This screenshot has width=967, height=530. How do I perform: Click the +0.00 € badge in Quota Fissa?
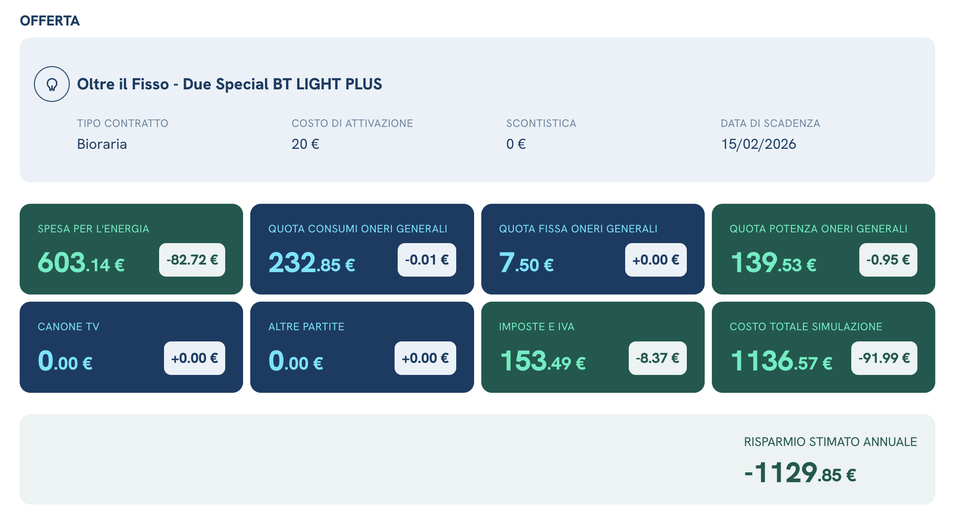tap(656, 260)
